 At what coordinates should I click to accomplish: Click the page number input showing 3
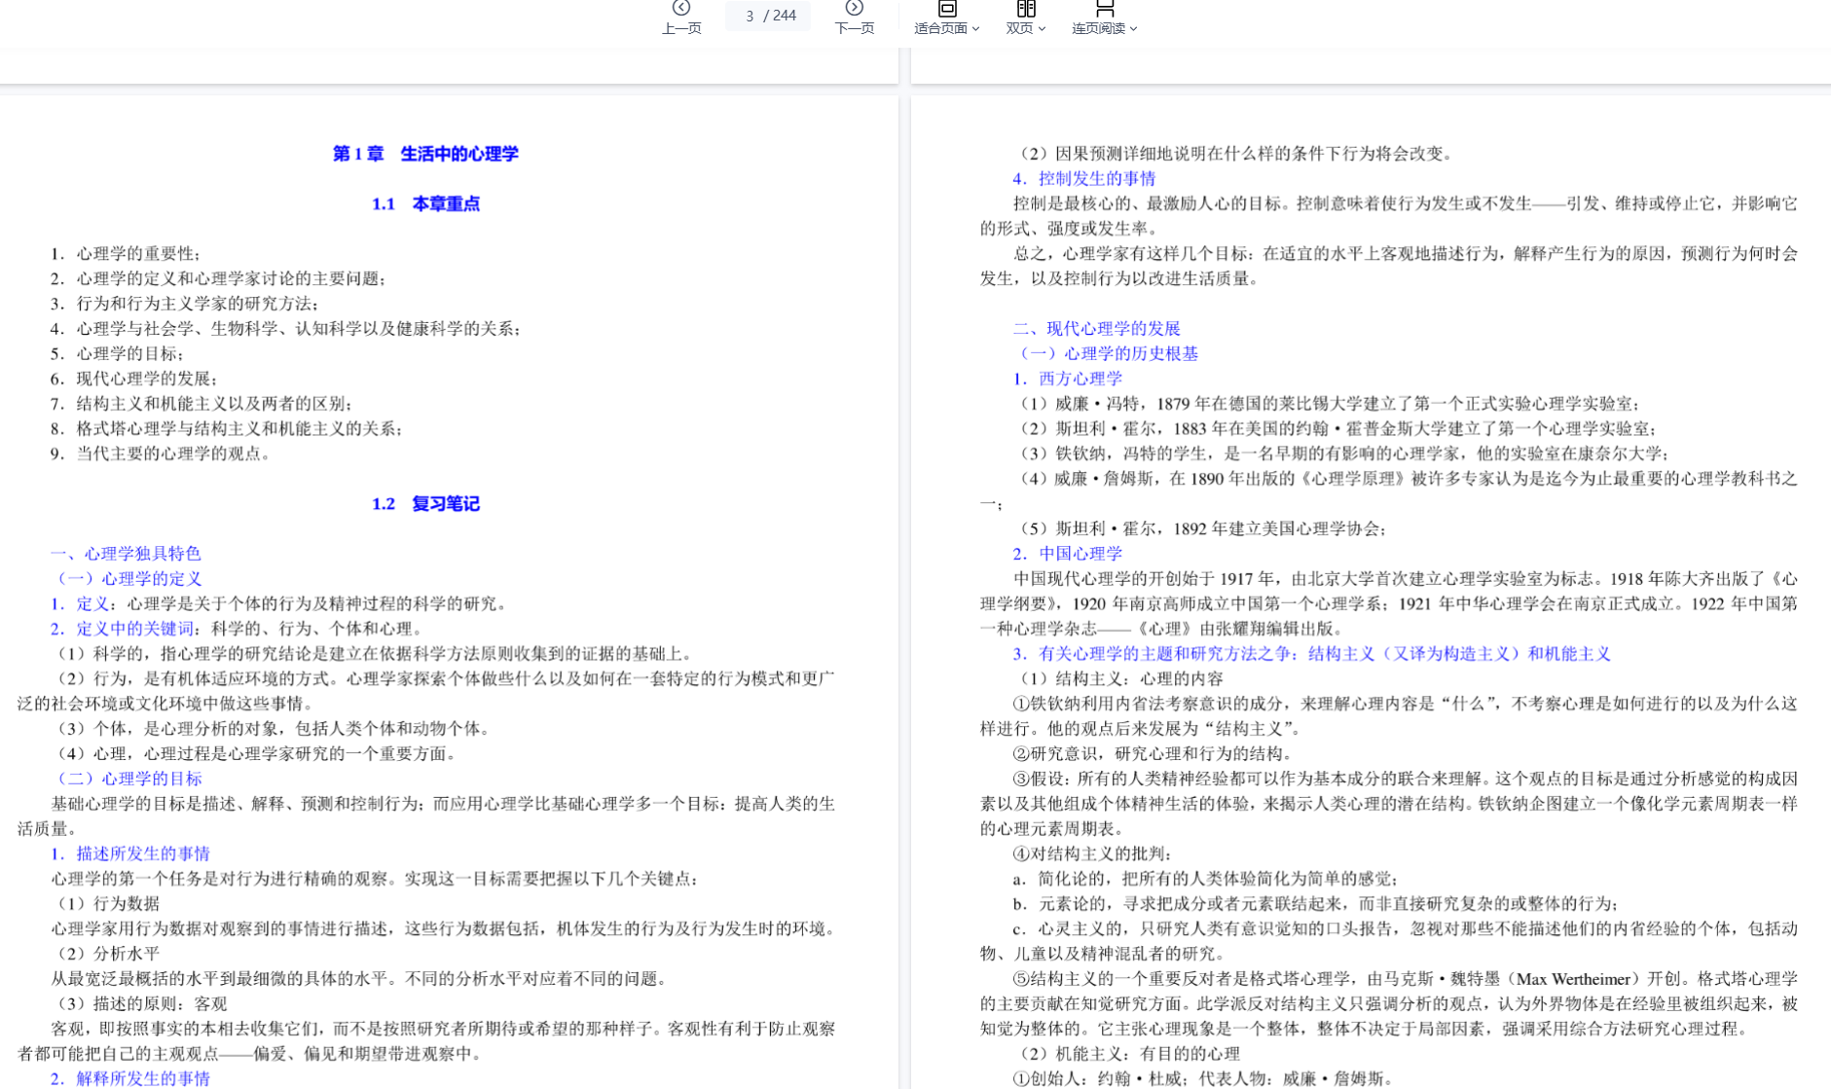click(749, 16)
